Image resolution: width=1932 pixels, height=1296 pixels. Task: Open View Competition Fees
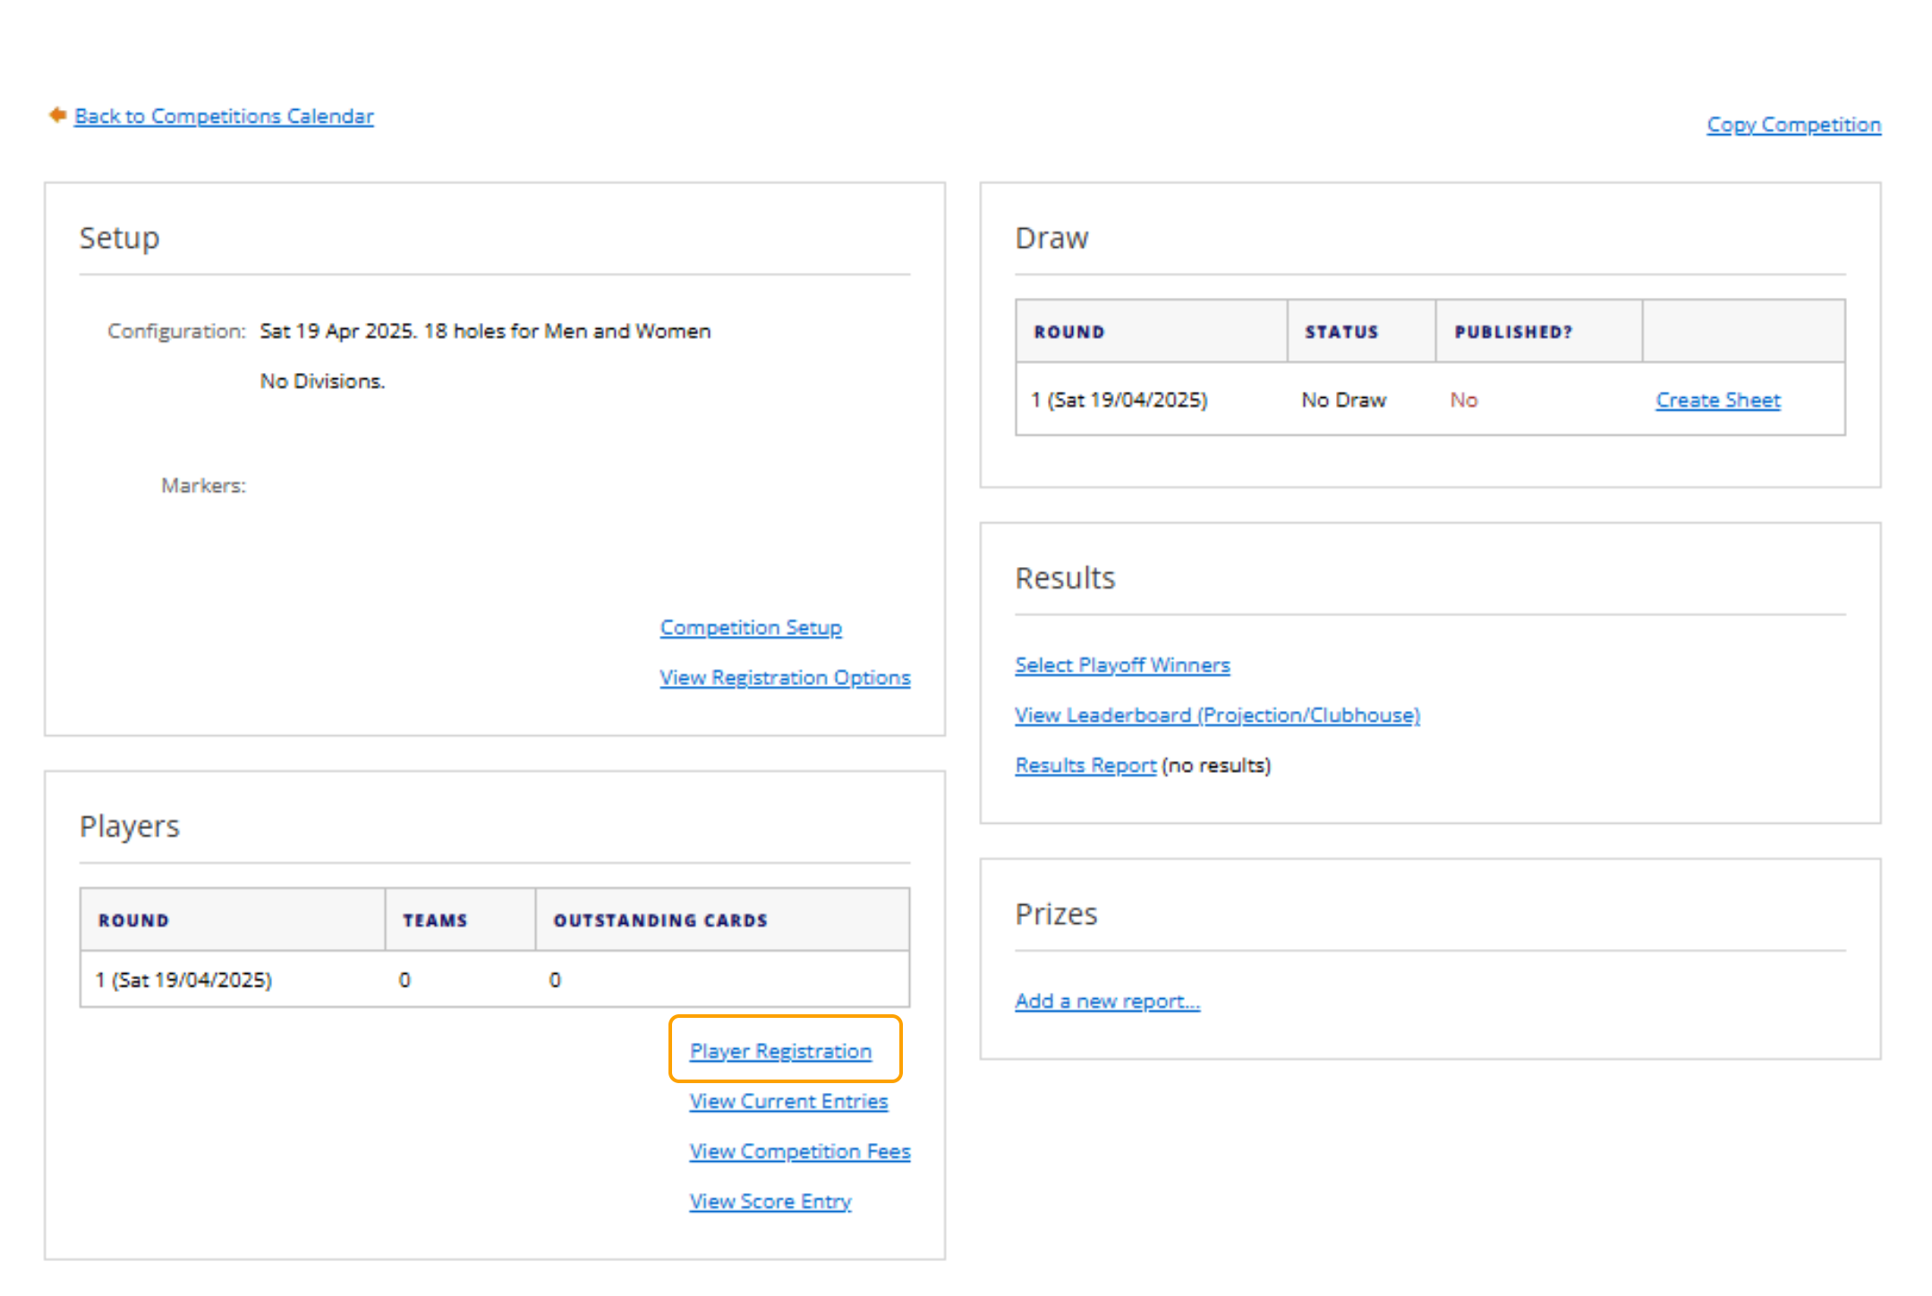tap(799, 1152)
